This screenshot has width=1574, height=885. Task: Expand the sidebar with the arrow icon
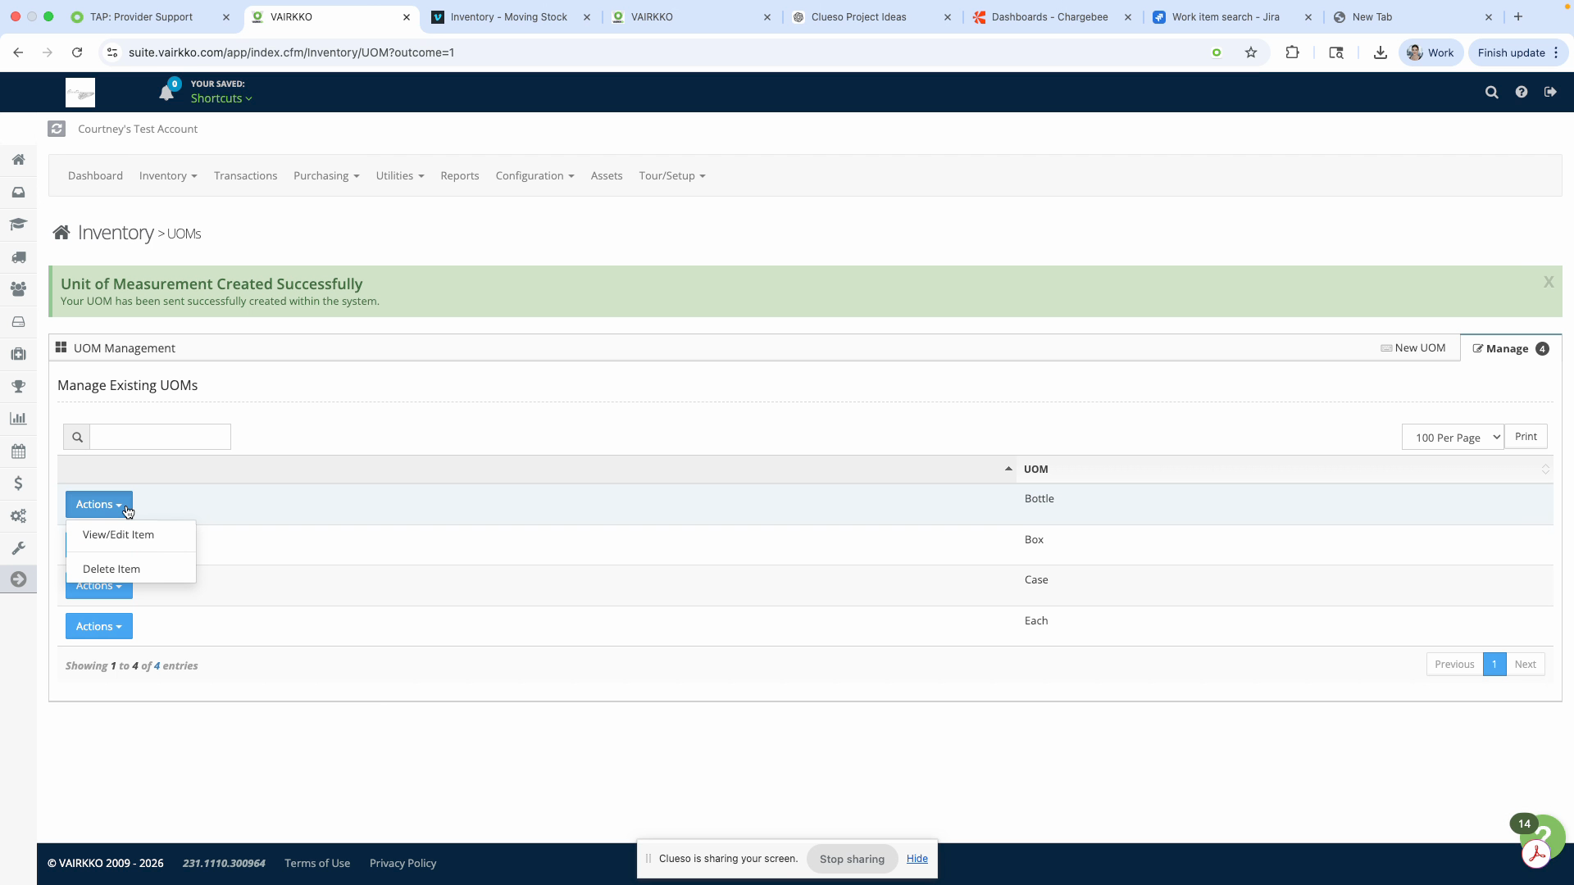(x=18, y=579)
